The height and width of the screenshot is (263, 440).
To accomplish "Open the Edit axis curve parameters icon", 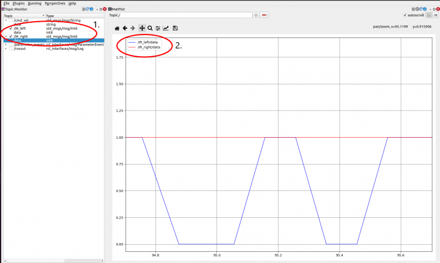I will [166, 28].
